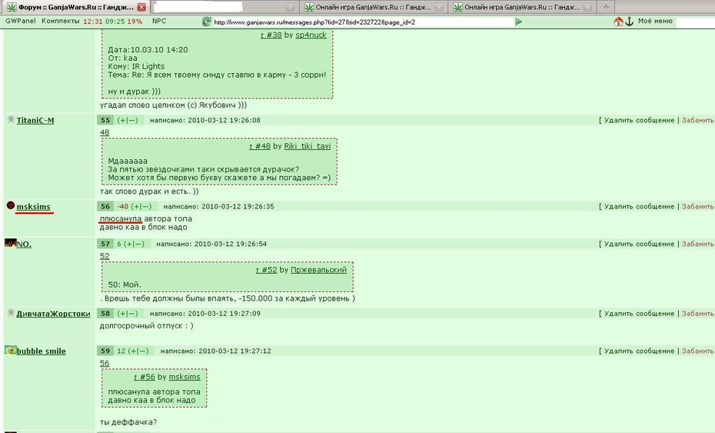Image resolution: width=715 pixels, height=433 pixels.
Task: Vote minus on post 58
Action: pyautogui.click(x=133, y=314)
